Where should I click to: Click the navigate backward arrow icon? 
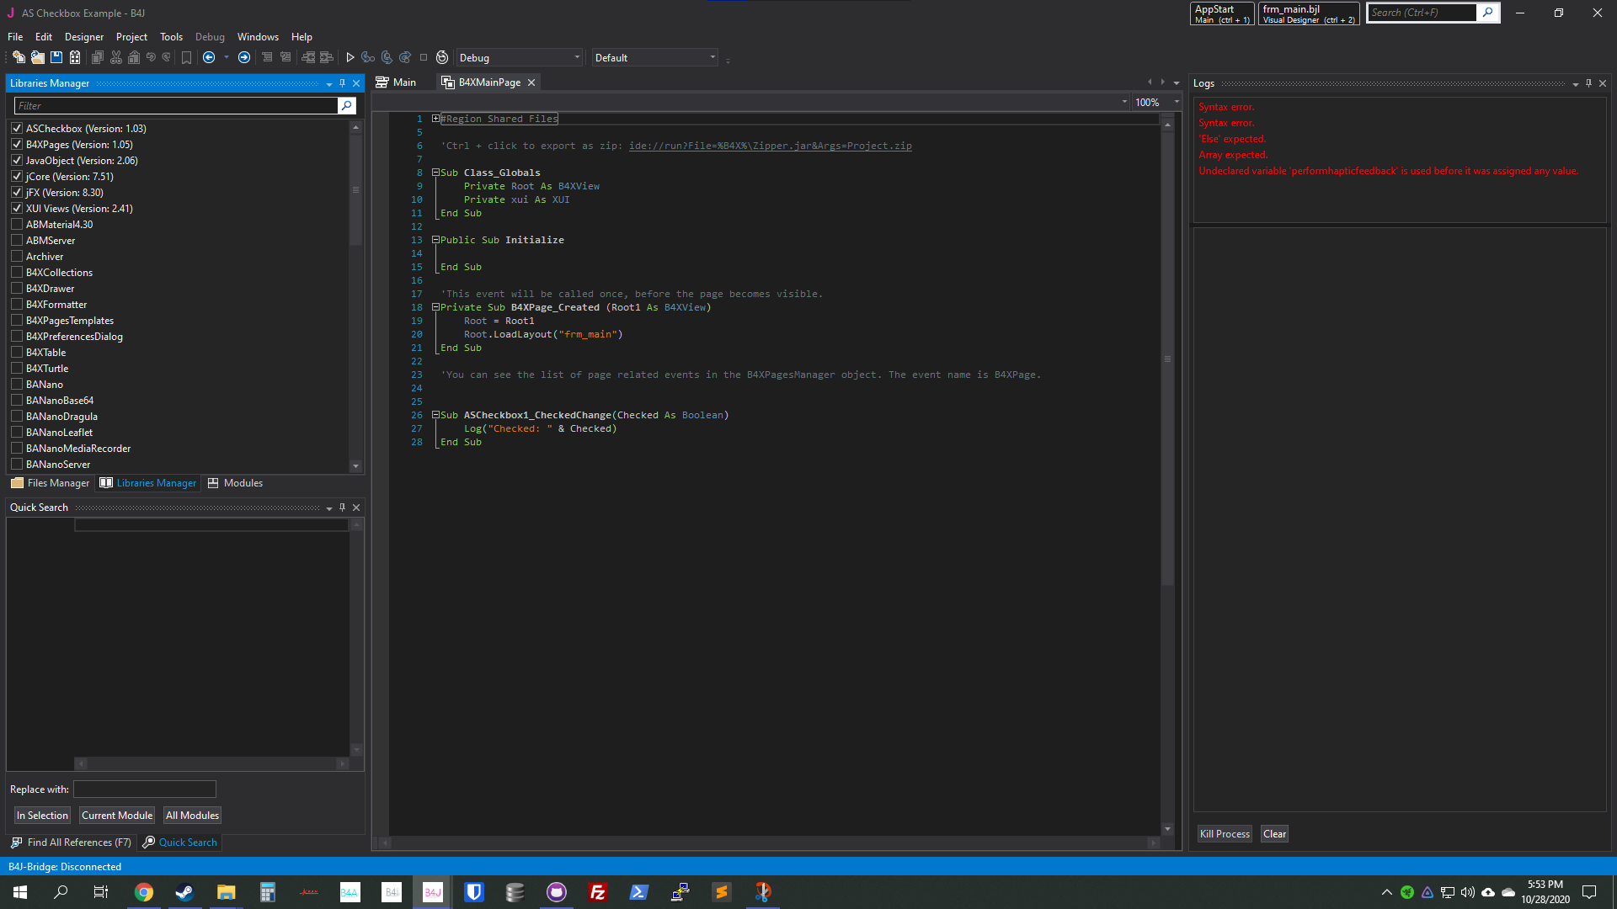click(x=209, y=57)
